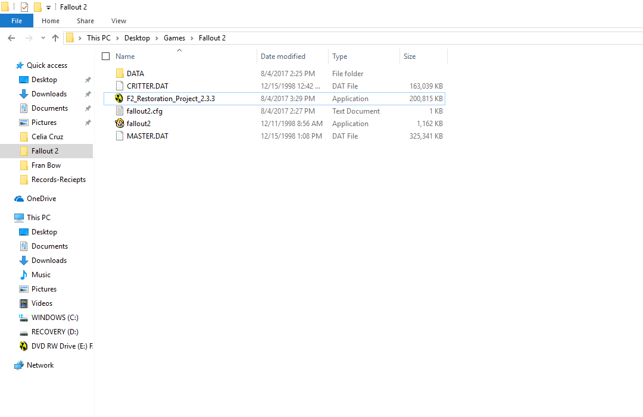The height and width of the screenshot is (417, 643).
Task: Open Records-Reciepts folder in sidebar
Action: [x=58, y=180]
